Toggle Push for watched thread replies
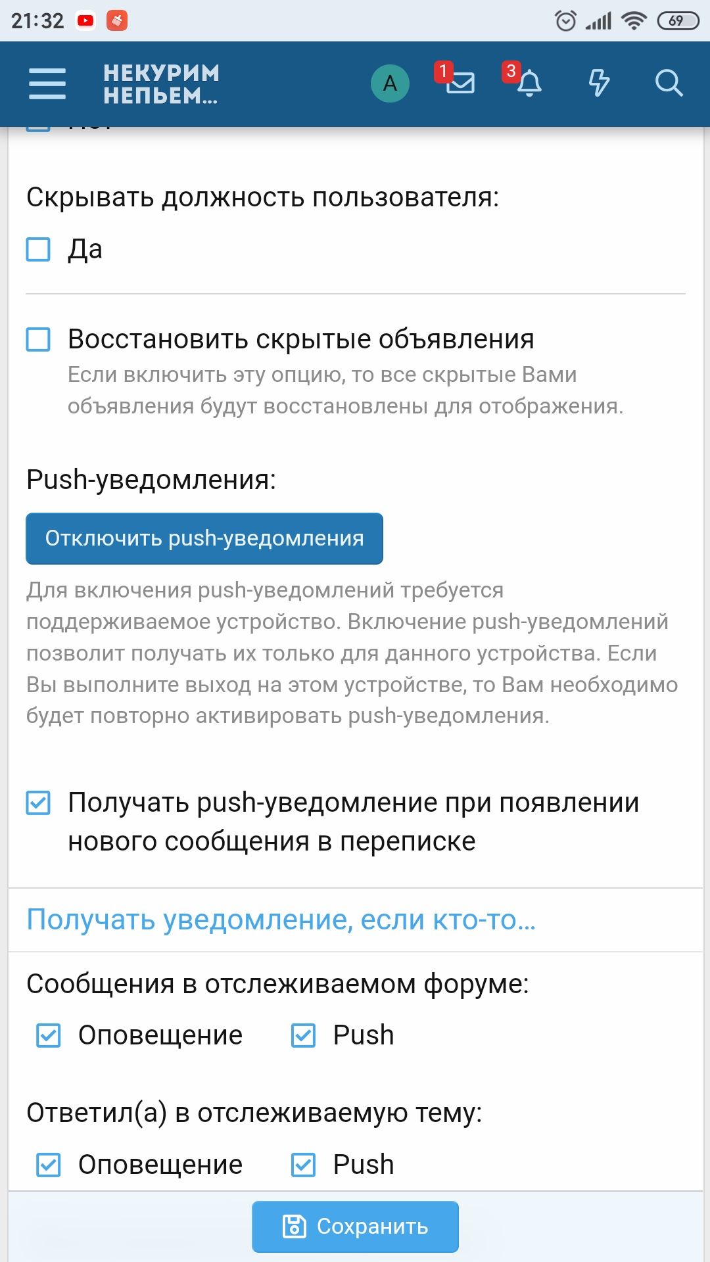 click(303, 1165)
